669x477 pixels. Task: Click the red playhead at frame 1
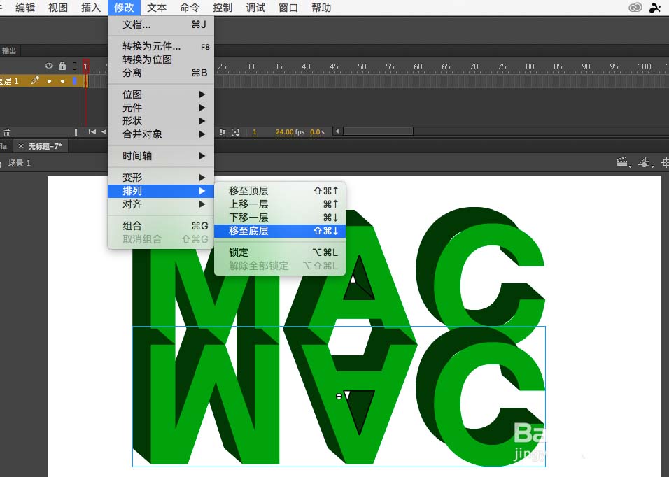pyautogui.click(x=86, y=66)
